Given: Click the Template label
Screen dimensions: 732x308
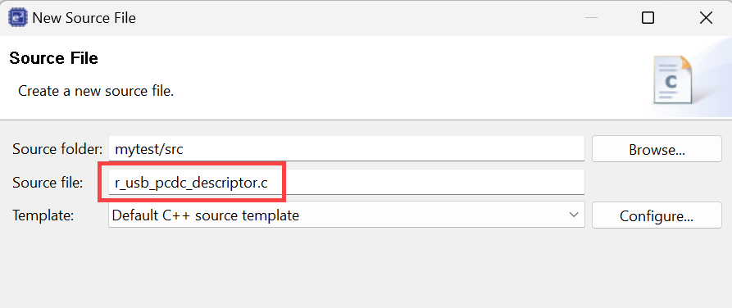Looking at the screenshot, I should (43, 215).
